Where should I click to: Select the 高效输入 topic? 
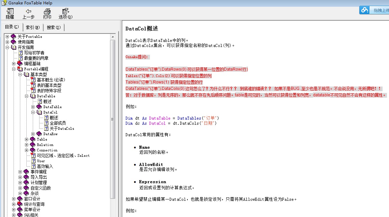click(x=45, y=166)
